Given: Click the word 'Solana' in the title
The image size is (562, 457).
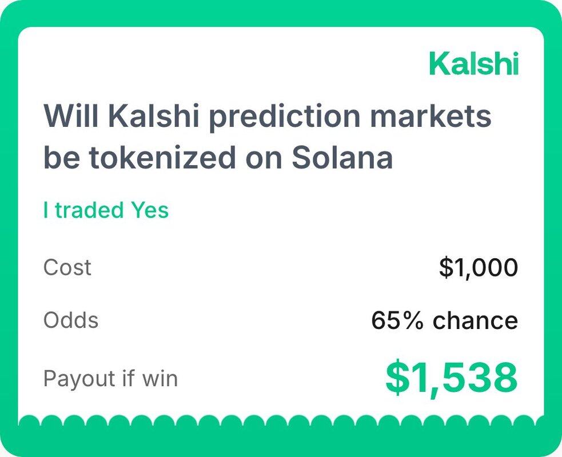Looking at the screenshot, I should [342, 159].
